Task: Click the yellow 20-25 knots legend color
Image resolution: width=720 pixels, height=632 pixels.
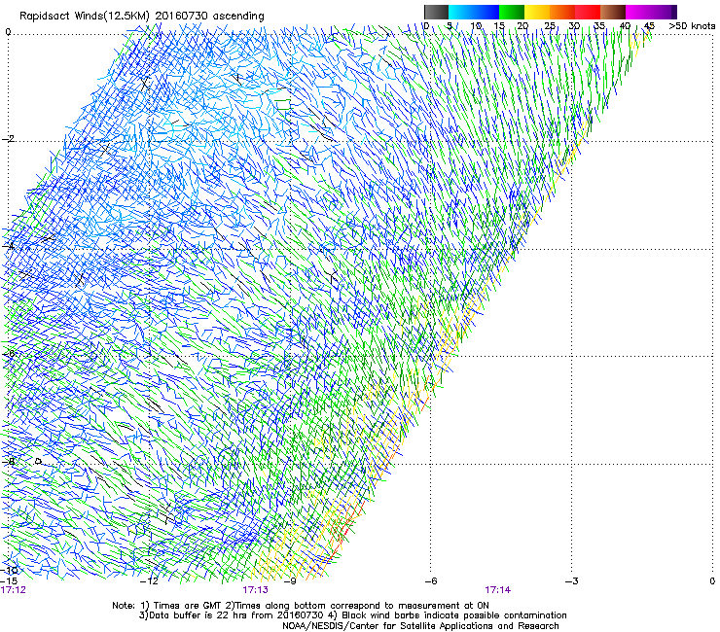Action: (537, 12)
